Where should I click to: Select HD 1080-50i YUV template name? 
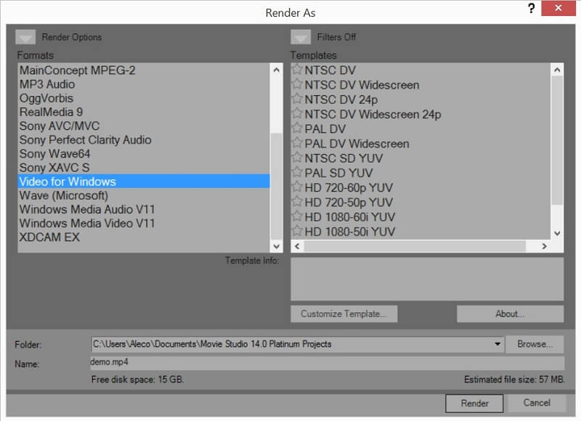[x=350, y=232]
